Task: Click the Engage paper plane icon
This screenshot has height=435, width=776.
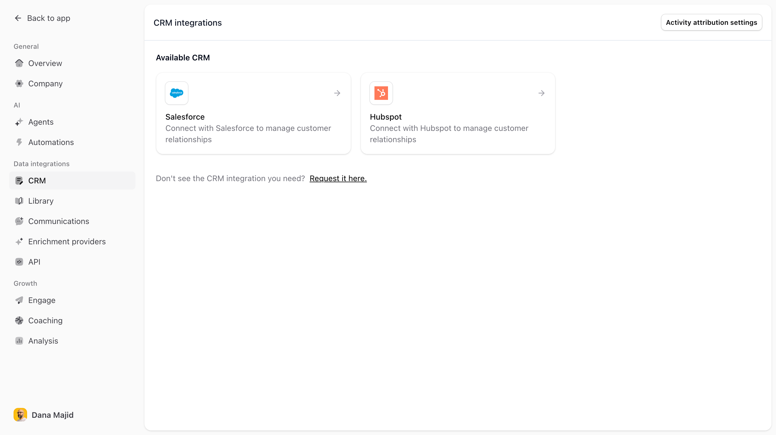Action: coord(19,300)
